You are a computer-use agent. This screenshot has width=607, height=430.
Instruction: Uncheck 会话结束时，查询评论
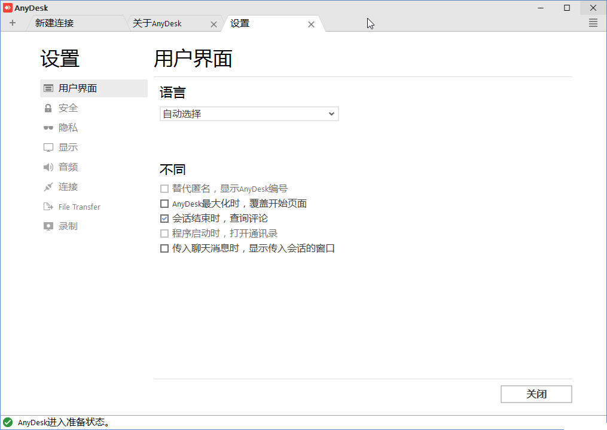click(x=164, y=218)
